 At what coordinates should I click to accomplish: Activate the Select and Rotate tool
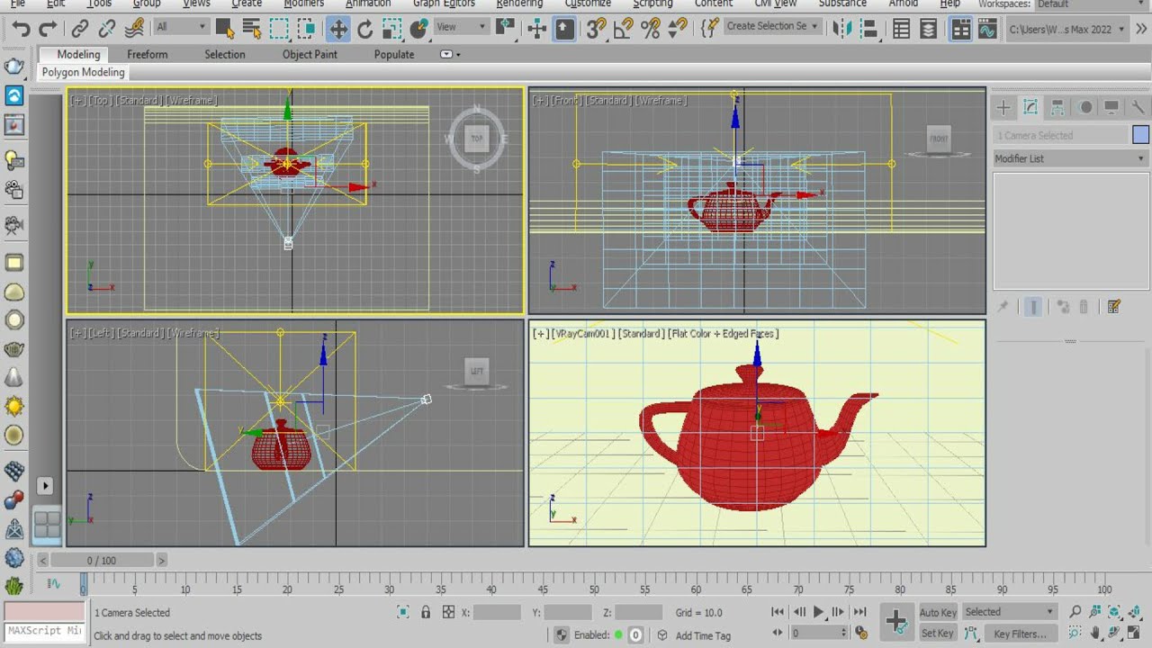coord(364,29)
